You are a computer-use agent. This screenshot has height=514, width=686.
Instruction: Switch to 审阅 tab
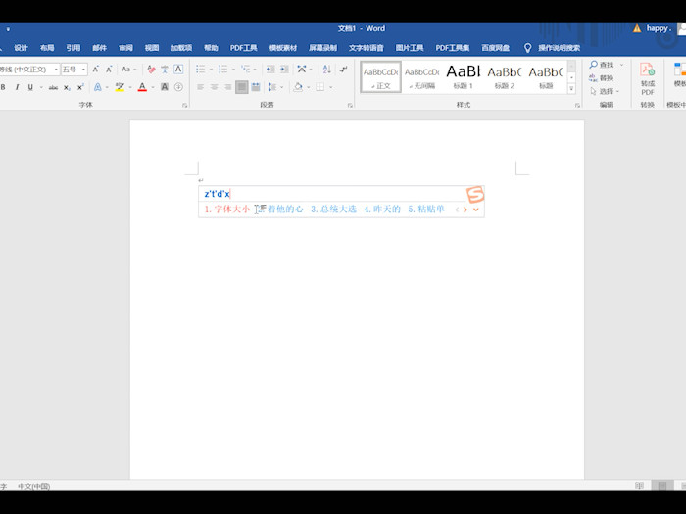coord(125,48)
